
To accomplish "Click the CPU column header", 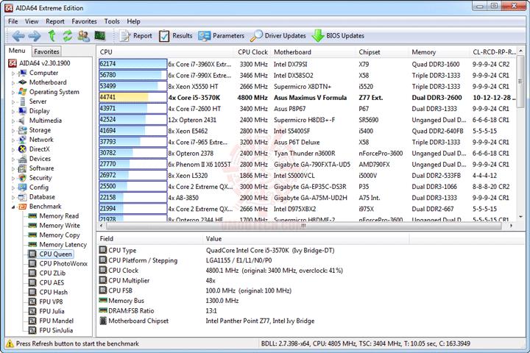I will [166, 52].
